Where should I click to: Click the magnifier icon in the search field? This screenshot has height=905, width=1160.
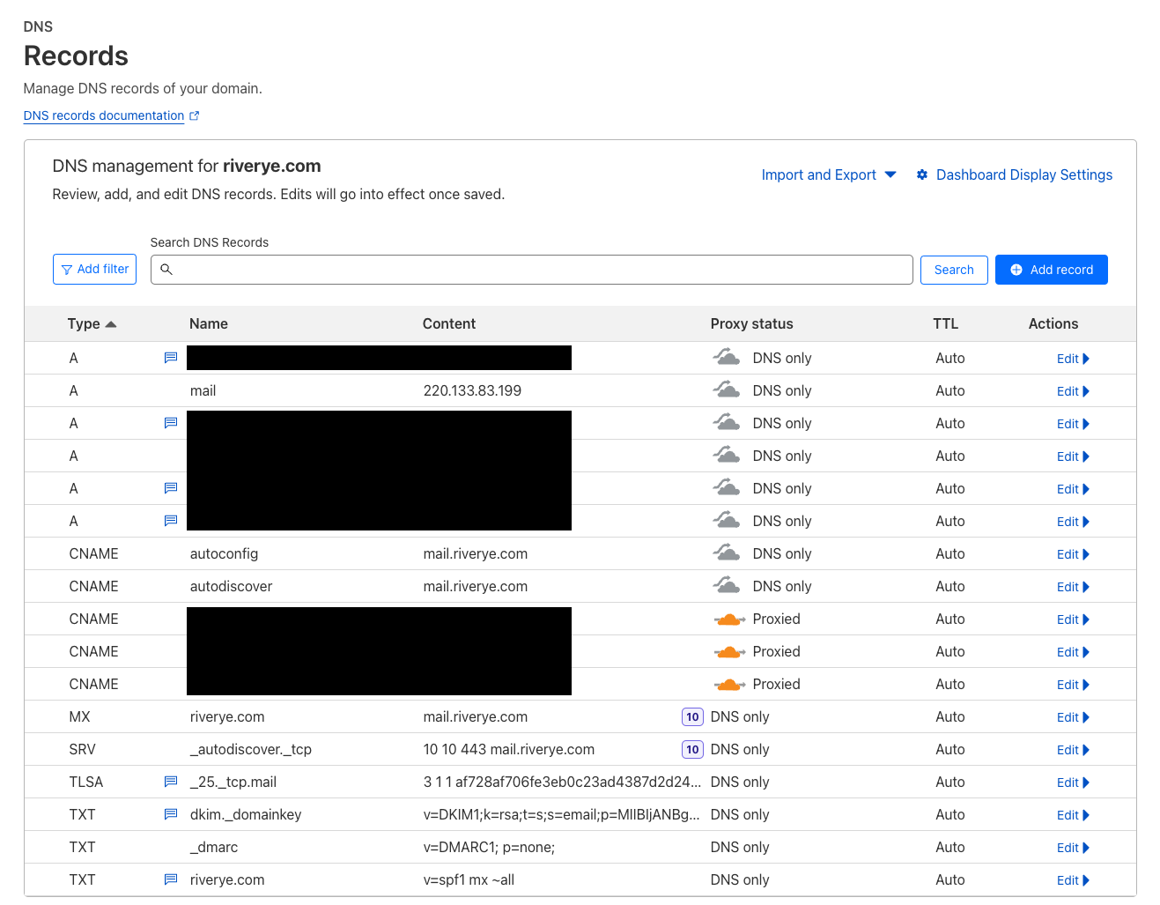click(166, 270)
